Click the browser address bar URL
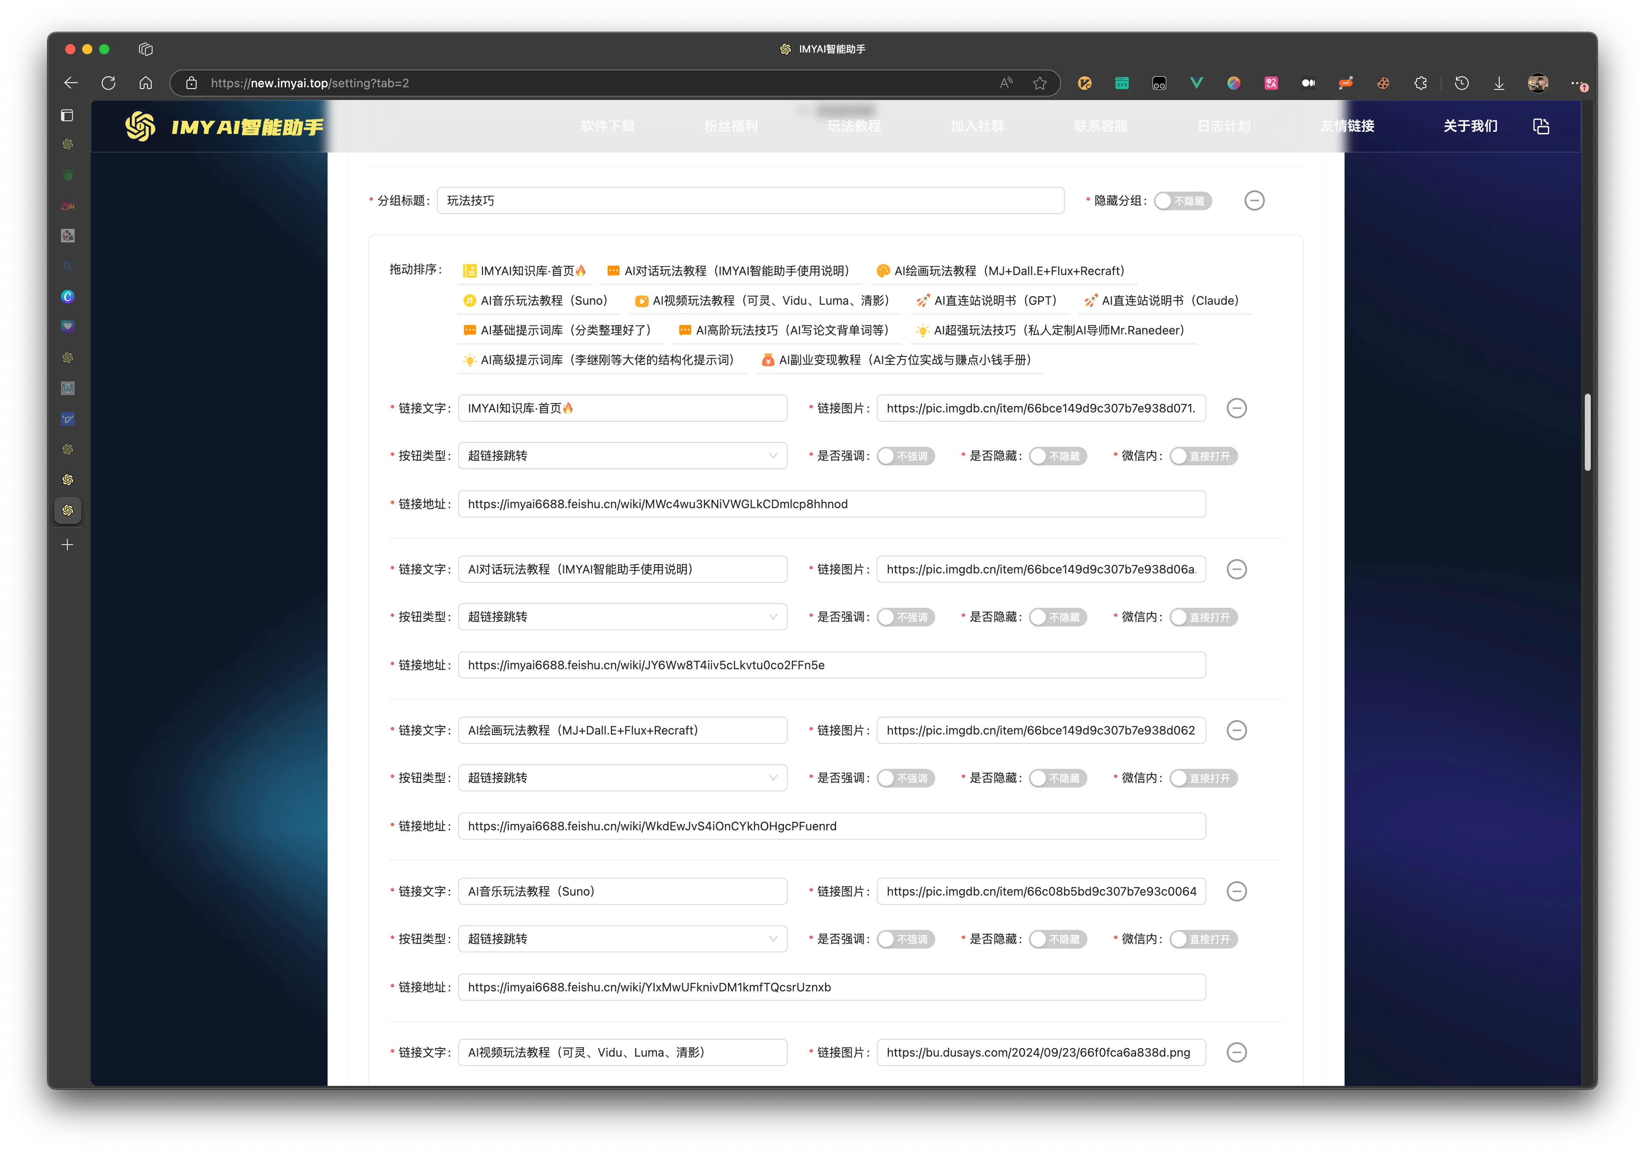Screen dimensions: 1645x1152 (309, 83)
